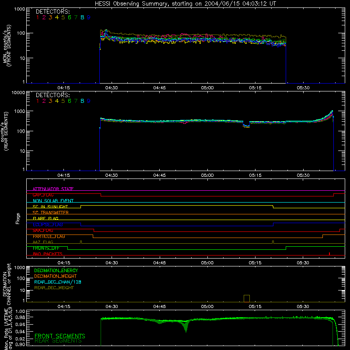Click blue detector 9 in front segments legend
Screen dimensions: 350x350
[89, 17]
